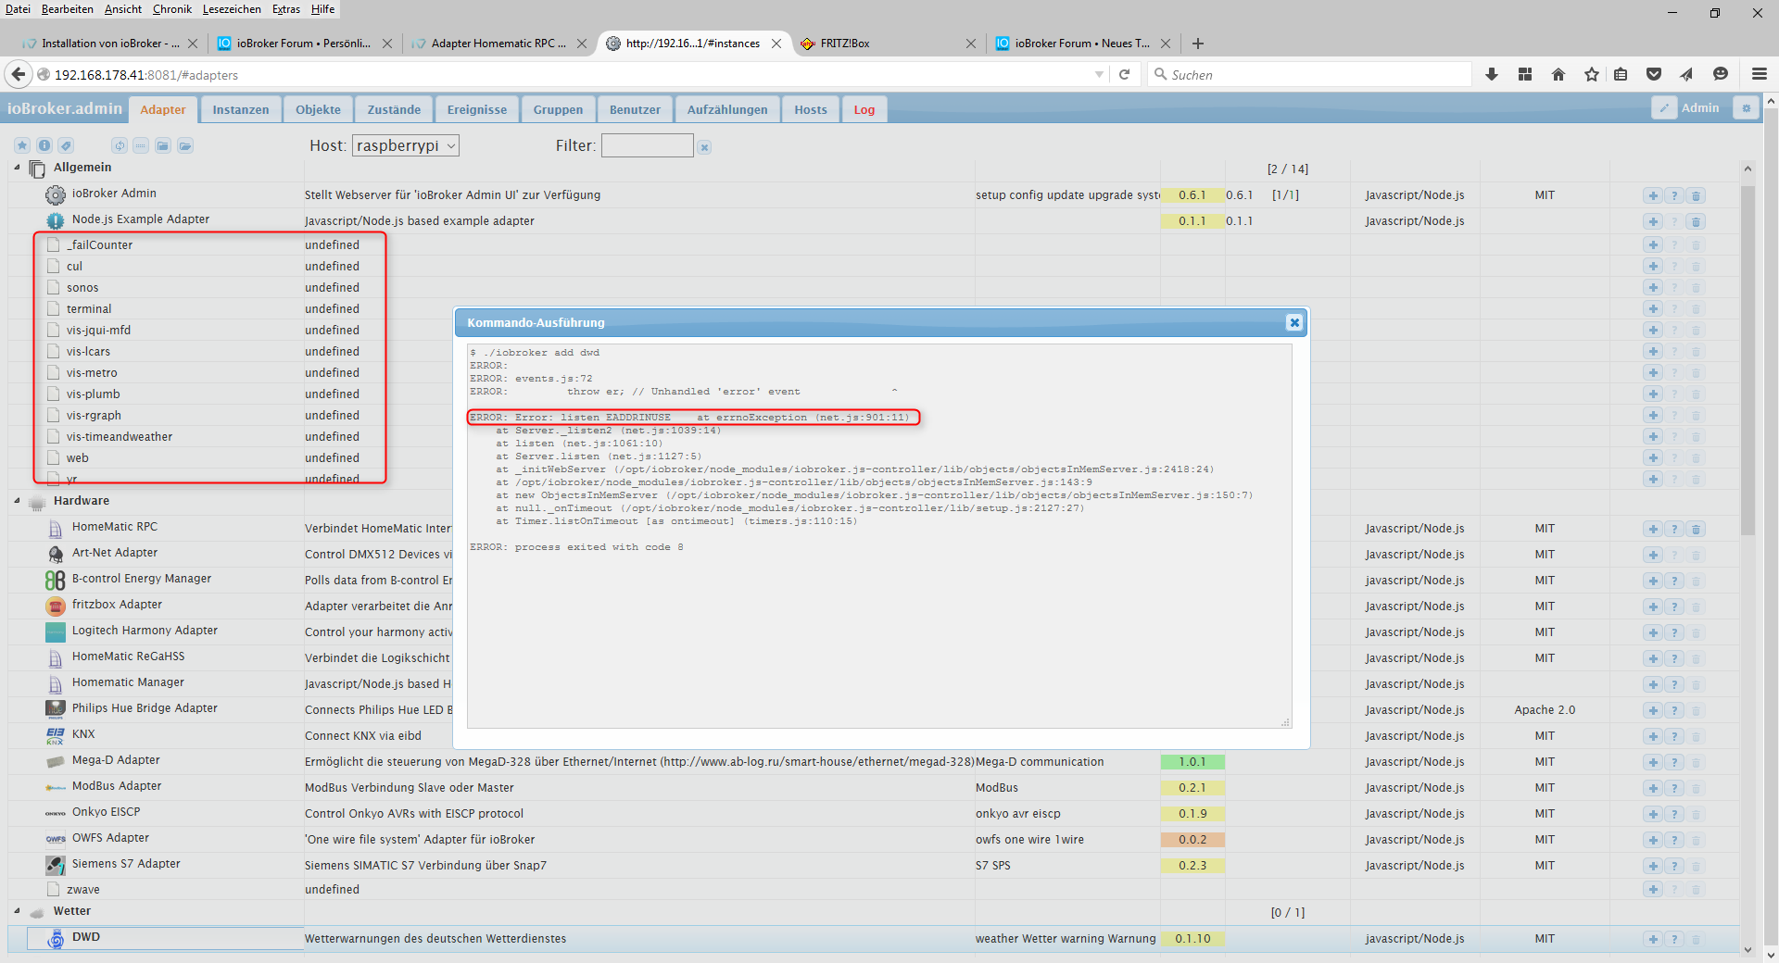Click the star filter icon in adapter toolbar
This screenshot has height=963, width=1779.
22,145
